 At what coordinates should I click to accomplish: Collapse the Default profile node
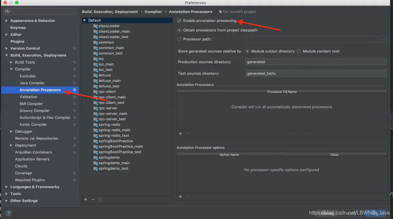click(84, 20)
